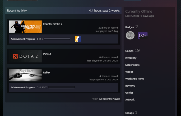The image size is (181, 116).
Task: Click the silver Pillar of Community badge
Action: pyautogui.click(x=130, y=35)
